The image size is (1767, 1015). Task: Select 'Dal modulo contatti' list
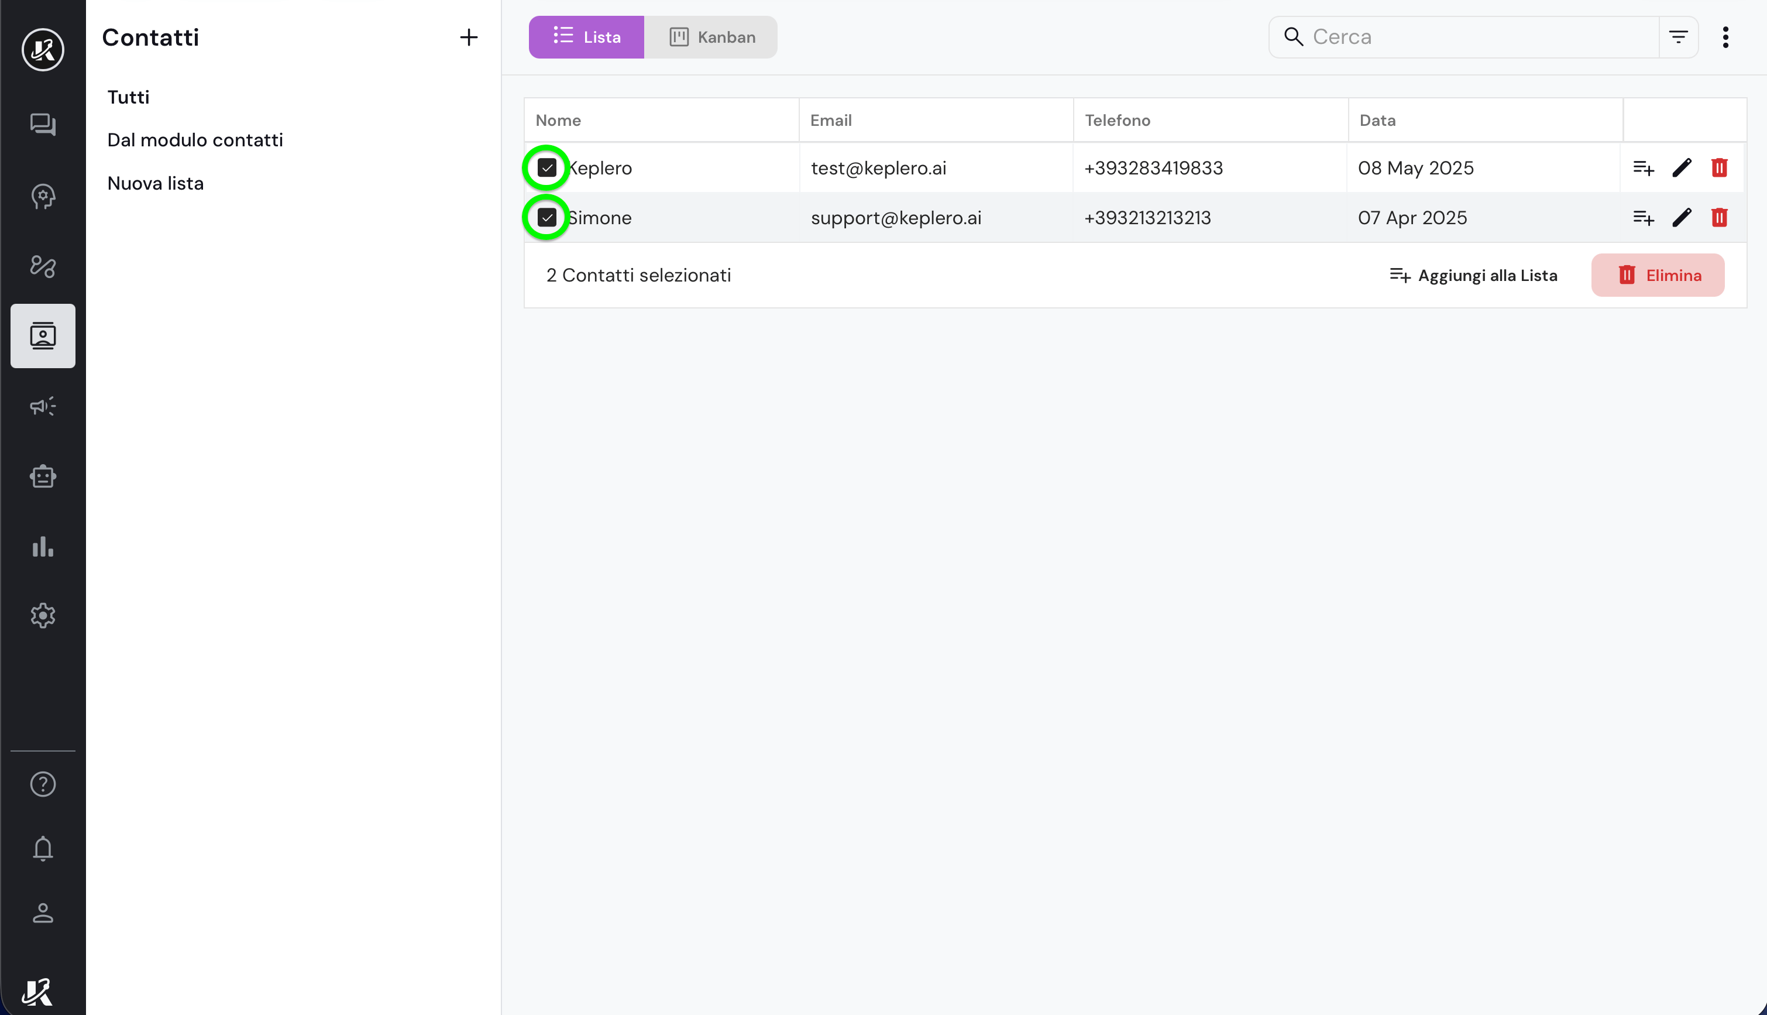pyautogui.click(x=195, y=140)
